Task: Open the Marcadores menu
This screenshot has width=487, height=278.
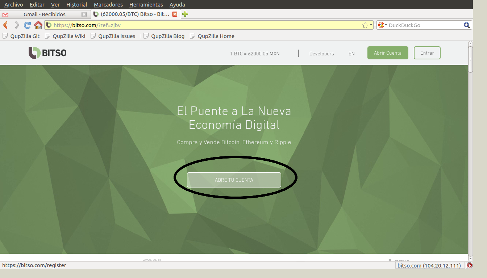Action: (108, 5)
